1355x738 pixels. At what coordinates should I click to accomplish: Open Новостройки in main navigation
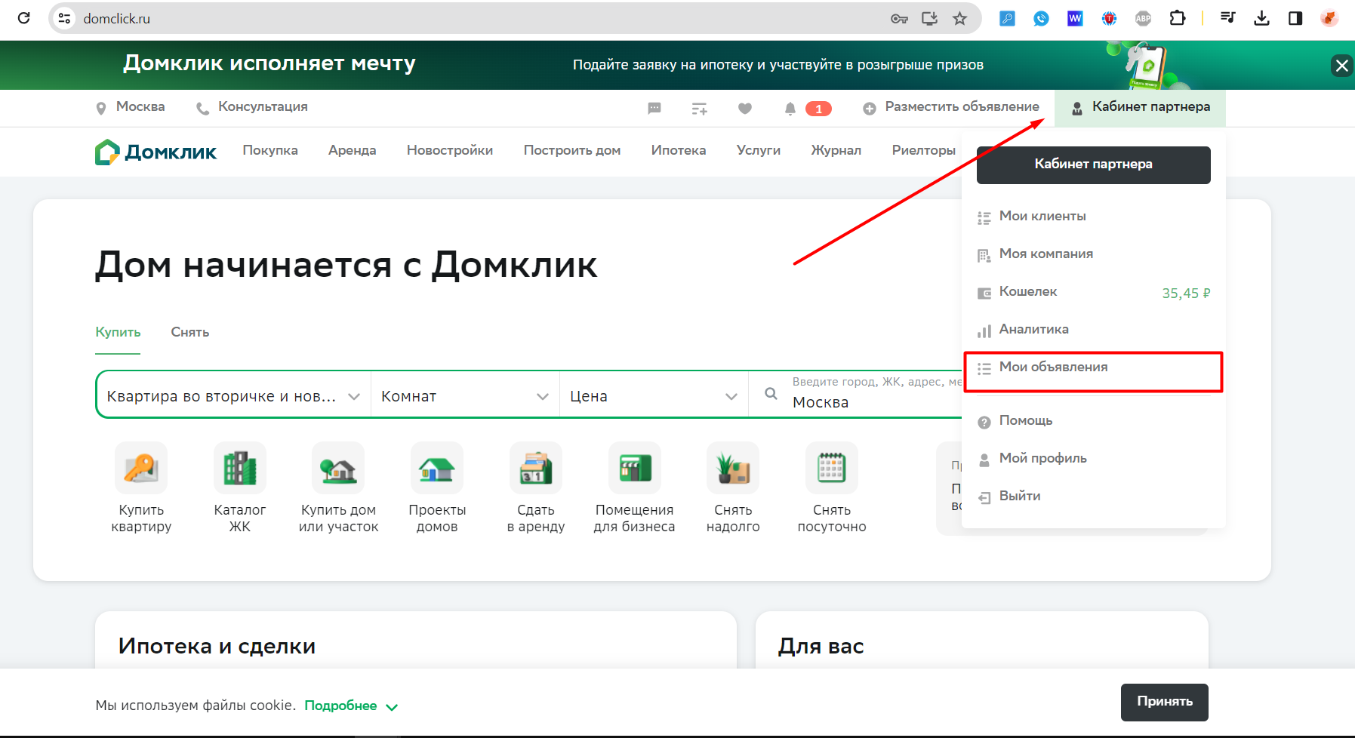pyautogui.click(x=450, y=150)
